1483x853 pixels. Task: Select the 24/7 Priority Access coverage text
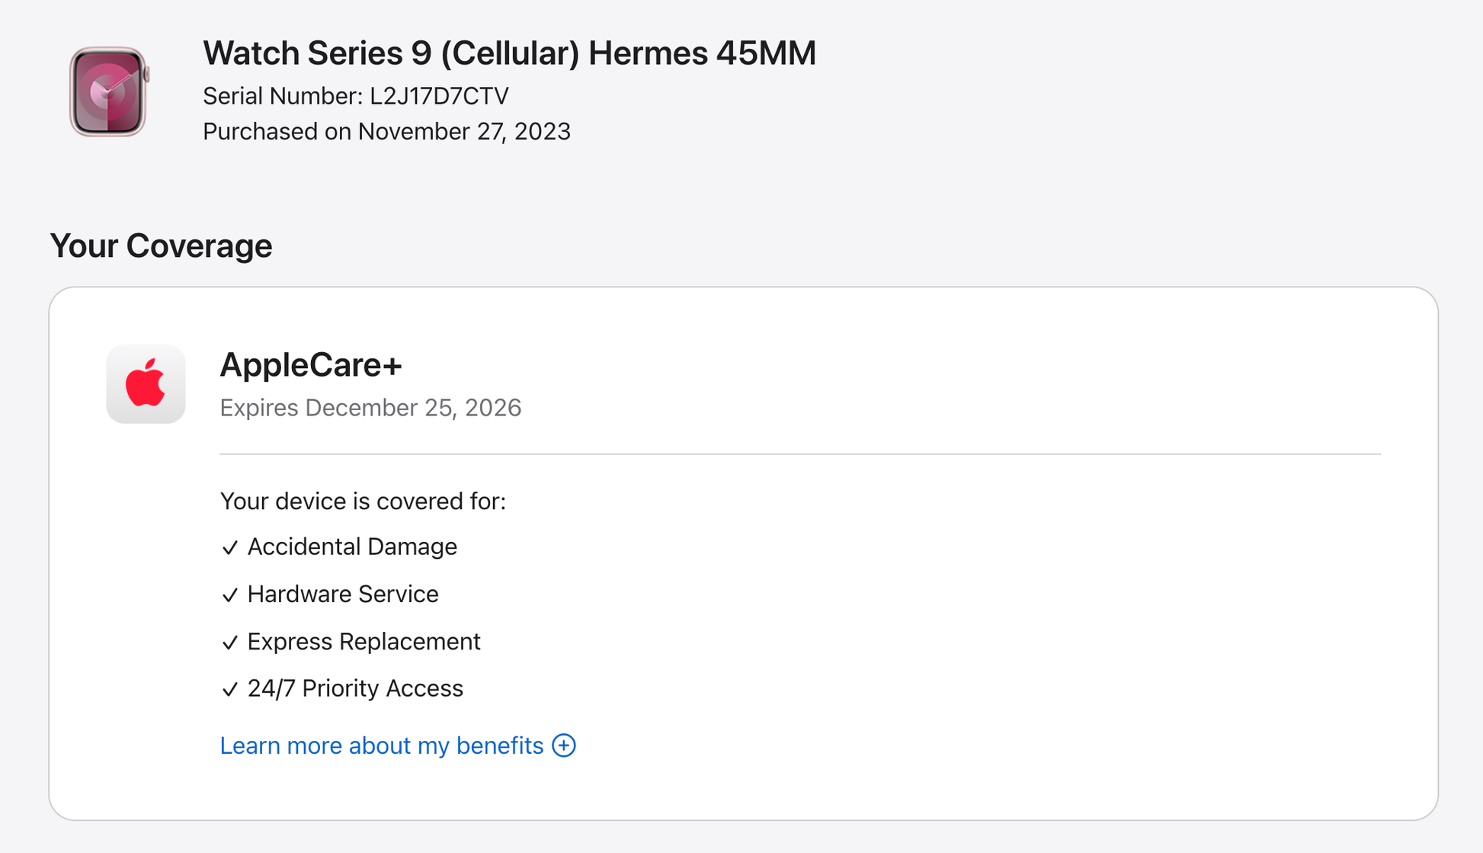coord(355,688)
